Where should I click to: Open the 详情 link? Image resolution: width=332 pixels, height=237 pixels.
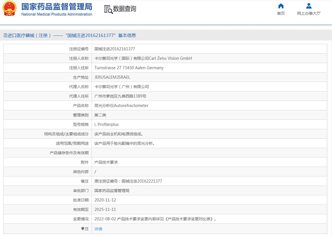[98, 229]
